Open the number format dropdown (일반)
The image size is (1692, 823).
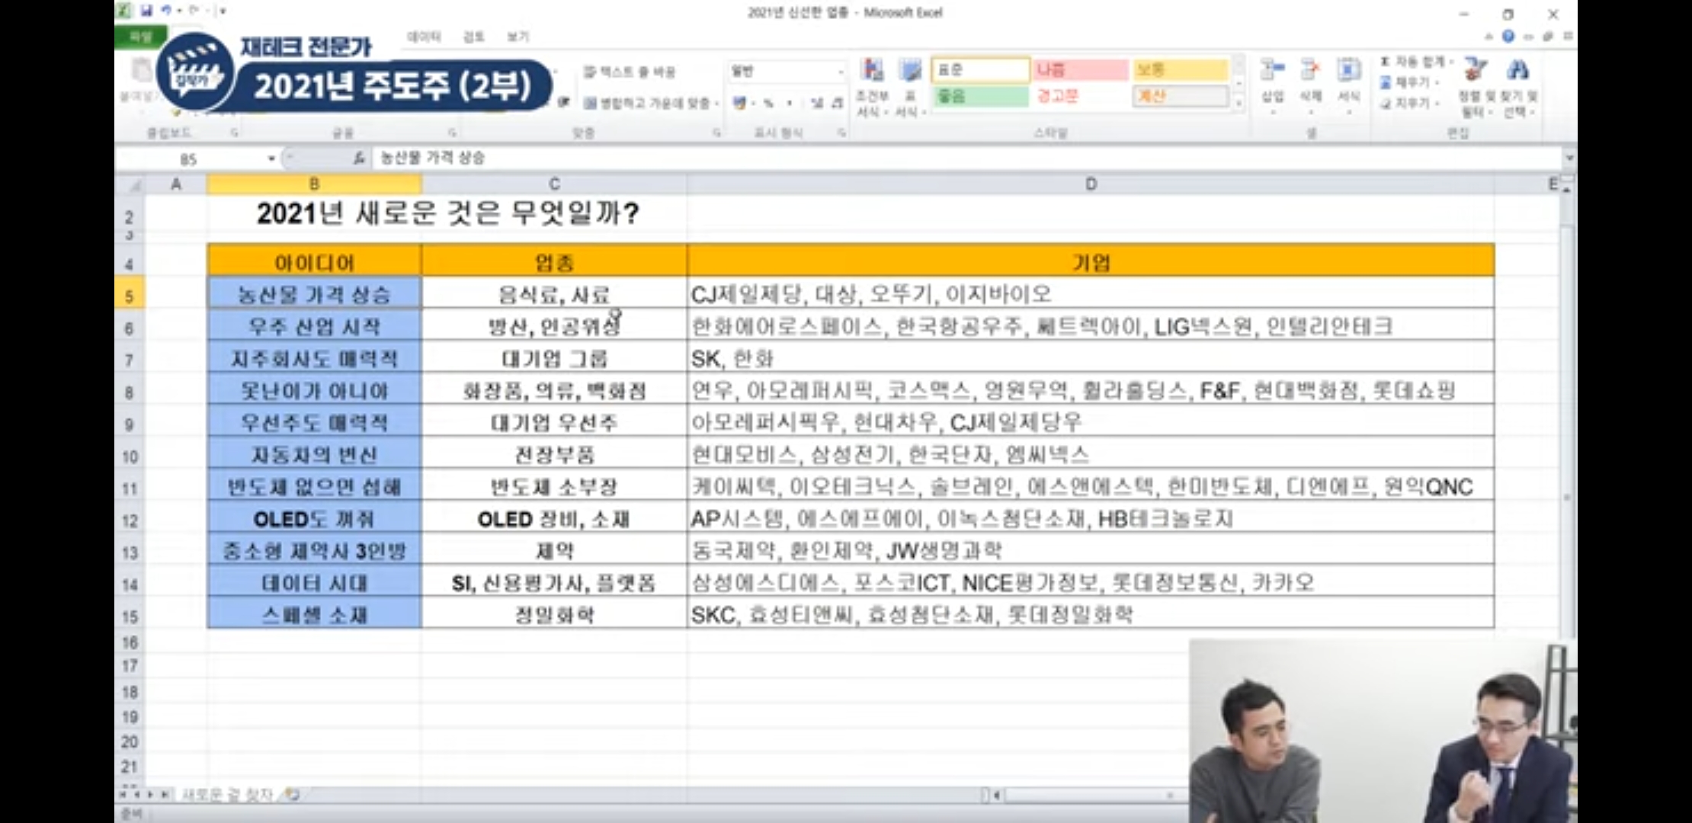[841, 72]
